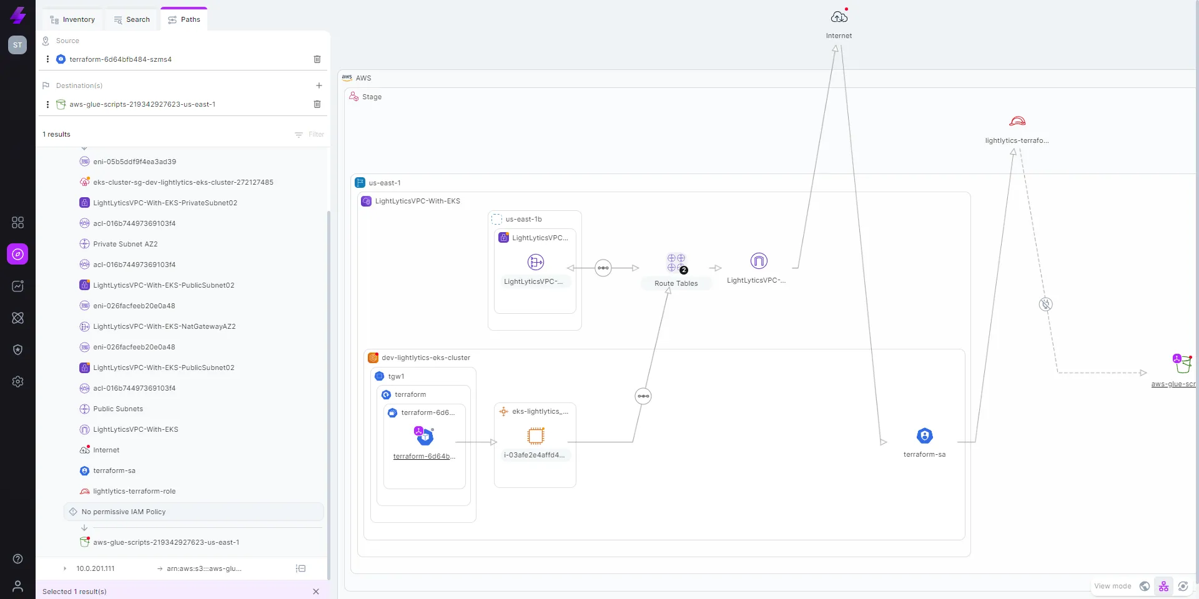Select aws-glue-scripts bucket at list bottom
This screenshot has height=599, width=1199.
(x=166, y=542)
